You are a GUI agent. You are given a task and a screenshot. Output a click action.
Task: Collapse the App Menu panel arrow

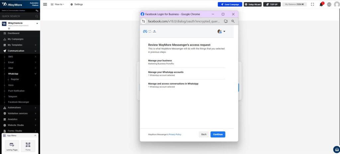click(35, 135)
